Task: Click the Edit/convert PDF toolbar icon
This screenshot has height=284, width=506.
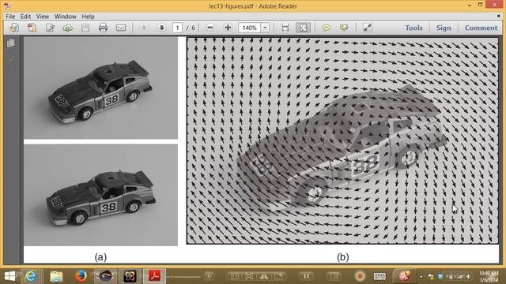Action: coord(50,28)
